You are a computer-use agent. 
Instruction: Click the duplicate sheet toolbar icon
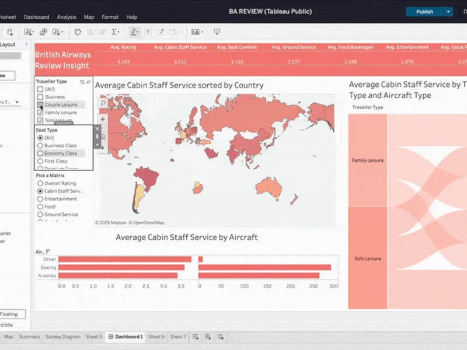click(43, 32)
